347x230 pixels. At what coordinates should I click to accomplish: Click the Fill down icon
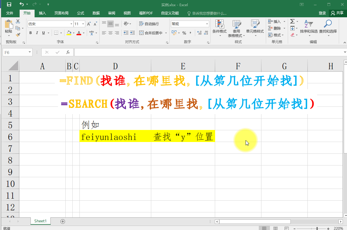tap(292, 28)
